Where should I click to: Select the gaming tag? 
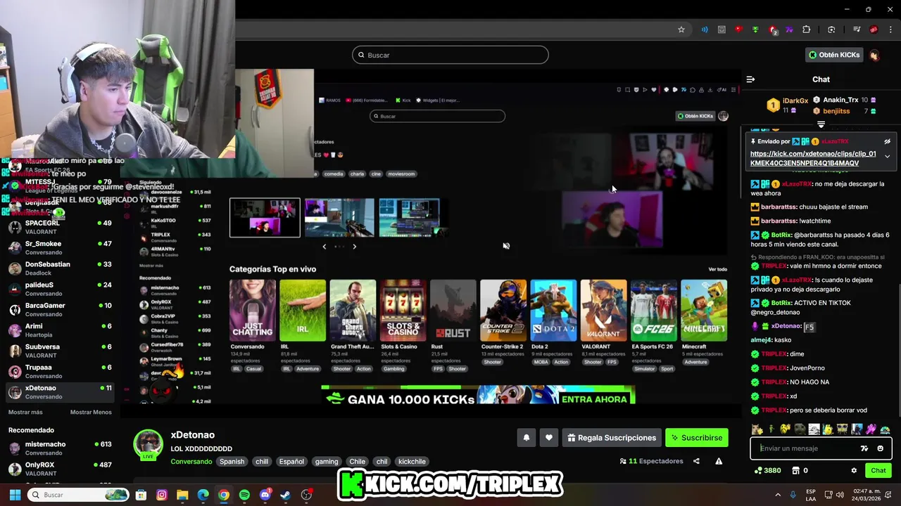[x=327, y=462]
